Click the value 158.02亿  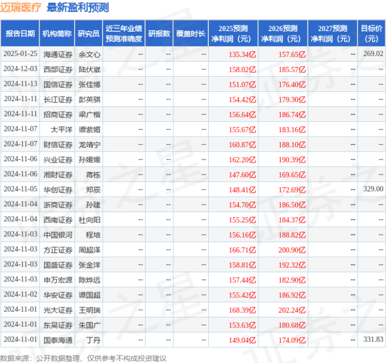coord(243,69)
